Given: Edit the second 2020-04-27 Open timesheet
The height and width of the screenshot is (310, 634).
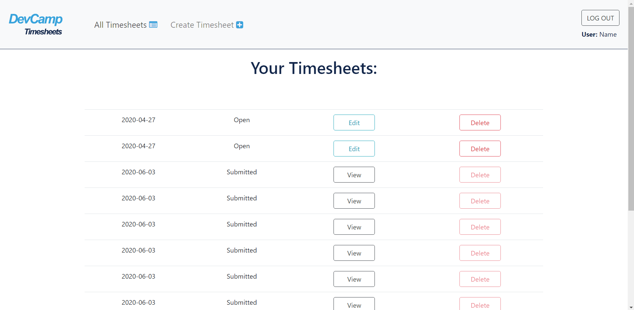Looking at the screenshot, I should [x=354, y=148].
